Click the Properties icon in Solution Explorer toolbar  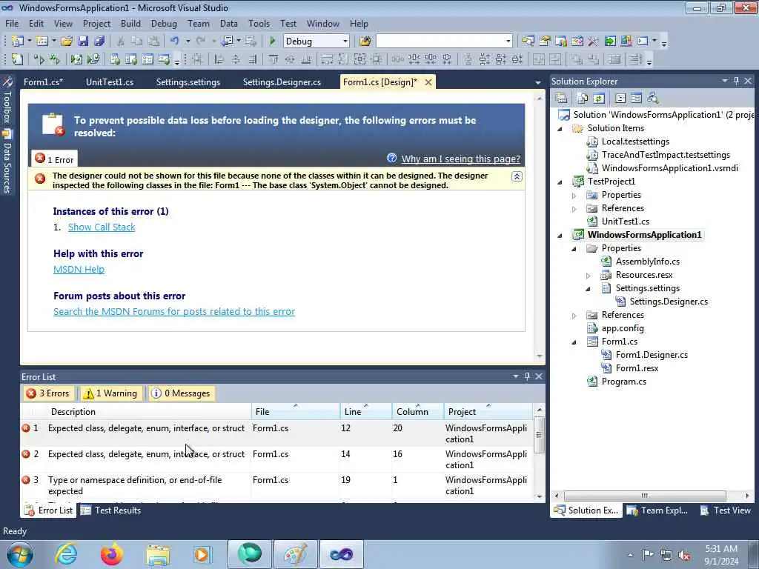562,99
